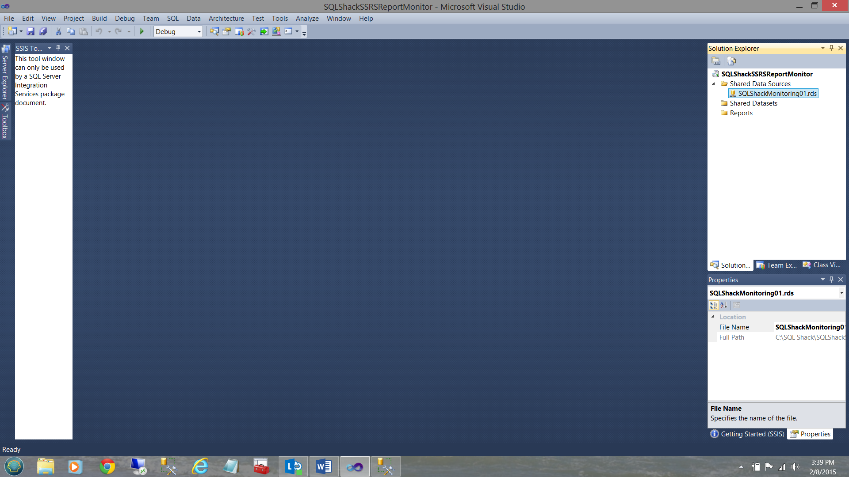Viewport: 849px width, 477px height.
Task: Select the Reports folder in Solution Explorer
Action: [x=741, y=113]
